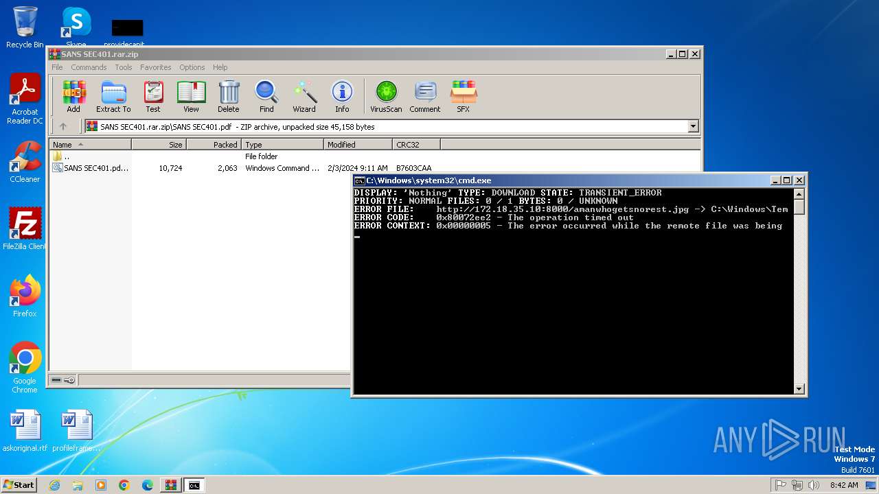Open Edge from the taskbar

(x=148, y=485)
